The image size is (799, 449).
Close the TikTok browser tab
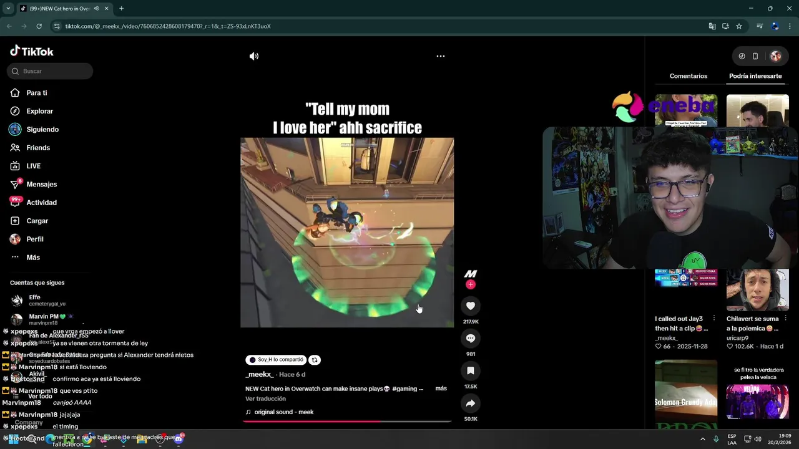(106, 9)
